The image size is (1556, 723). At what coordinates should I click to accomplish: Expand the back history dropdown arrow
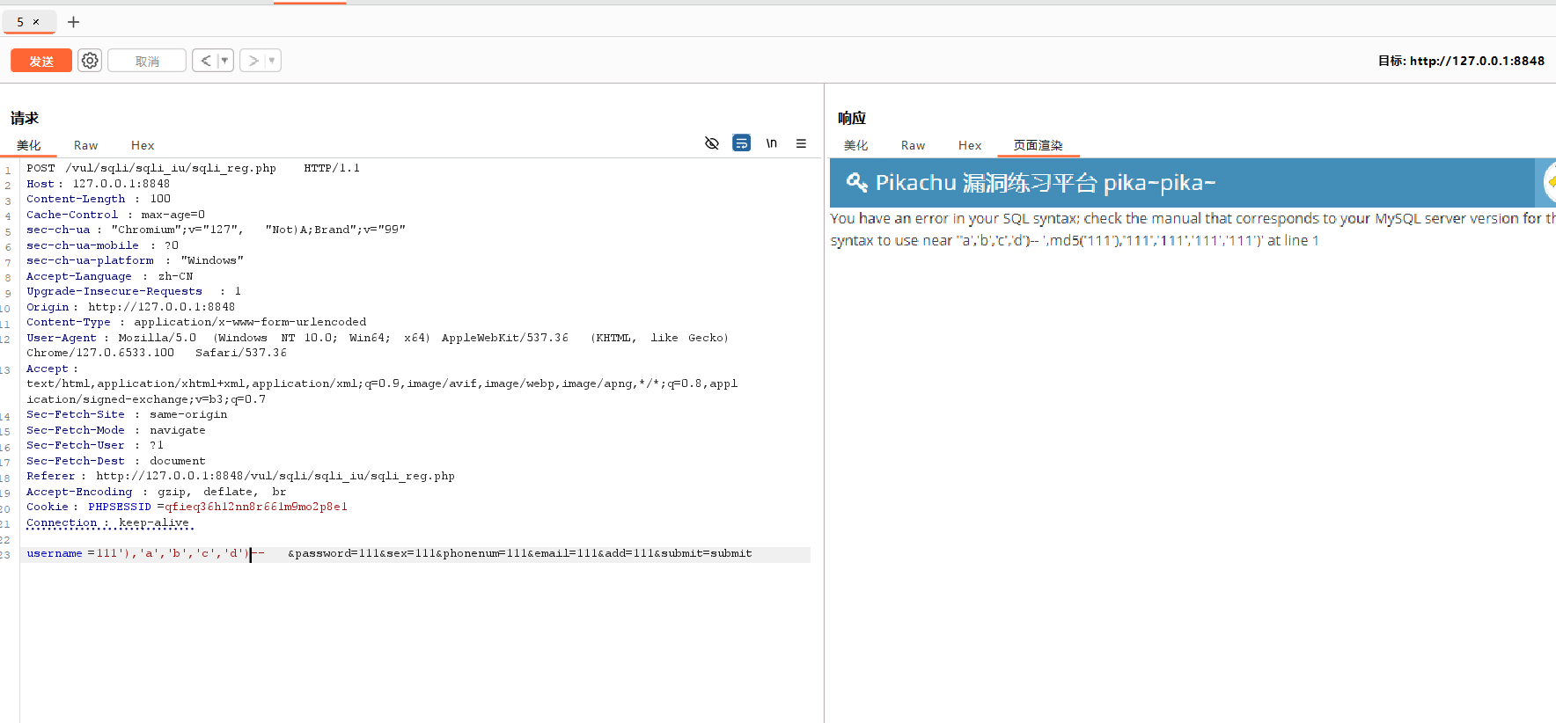(225, 61)
